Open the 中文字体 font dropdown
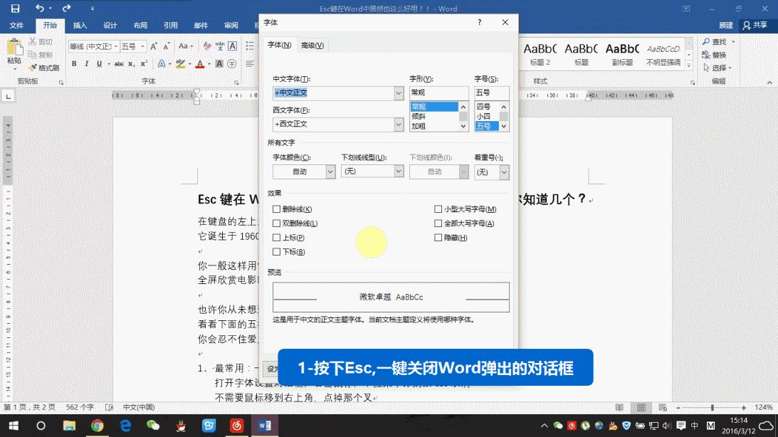778x437 pixels. pyautogui.click(x=398, y=93)
